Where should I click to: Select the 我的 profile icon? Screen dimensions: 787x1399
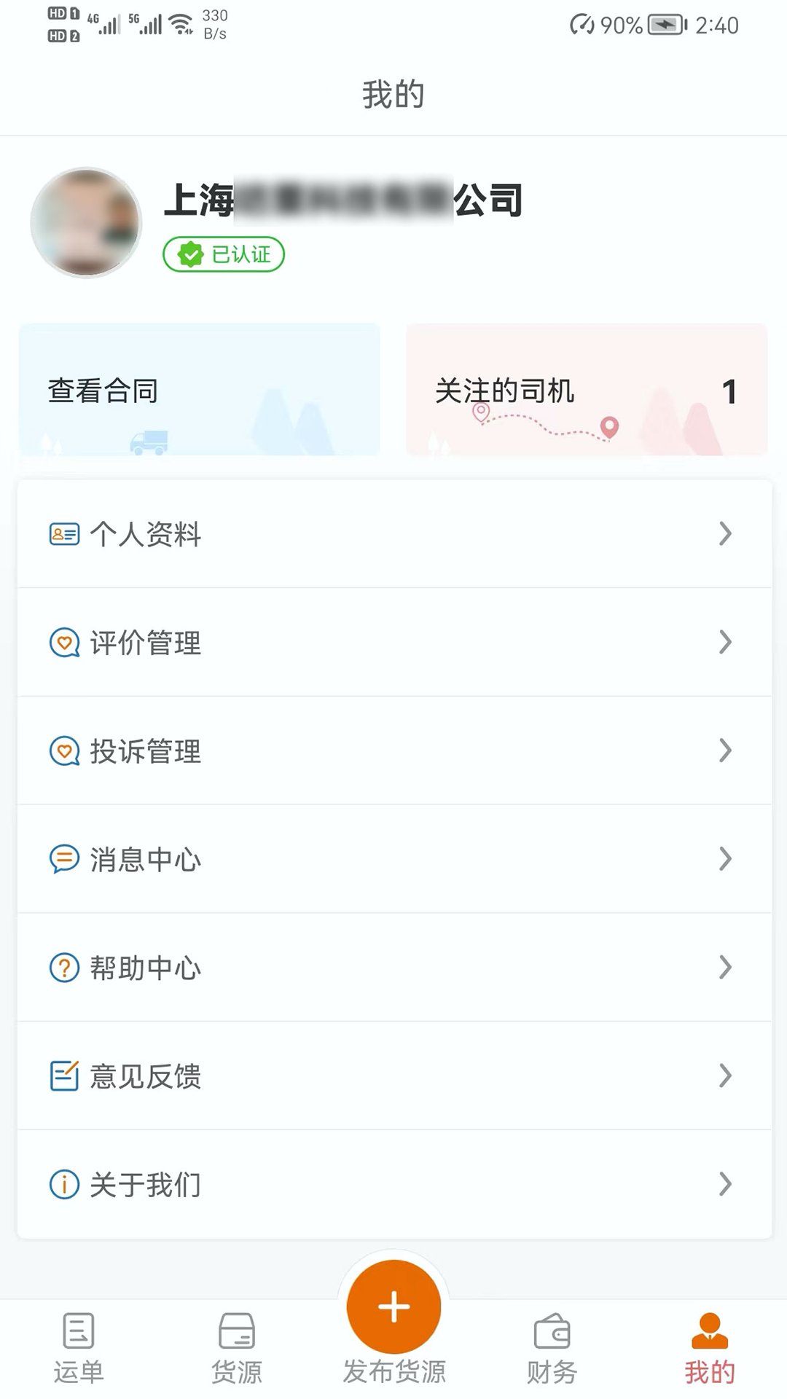[x=709, y=1332]
